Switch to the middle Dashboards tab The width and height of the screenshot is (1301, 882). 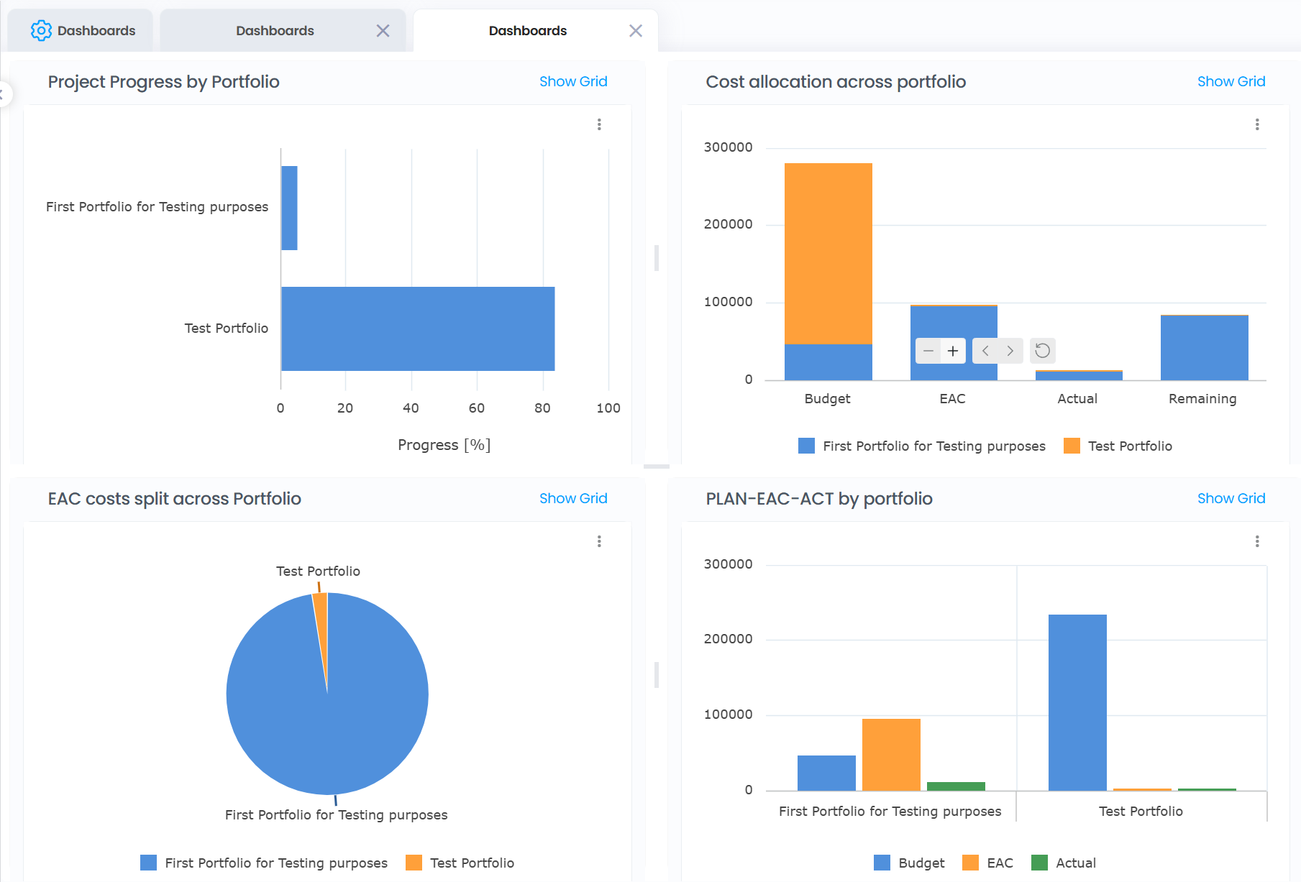pyautogui.click(x=275, y=31)
